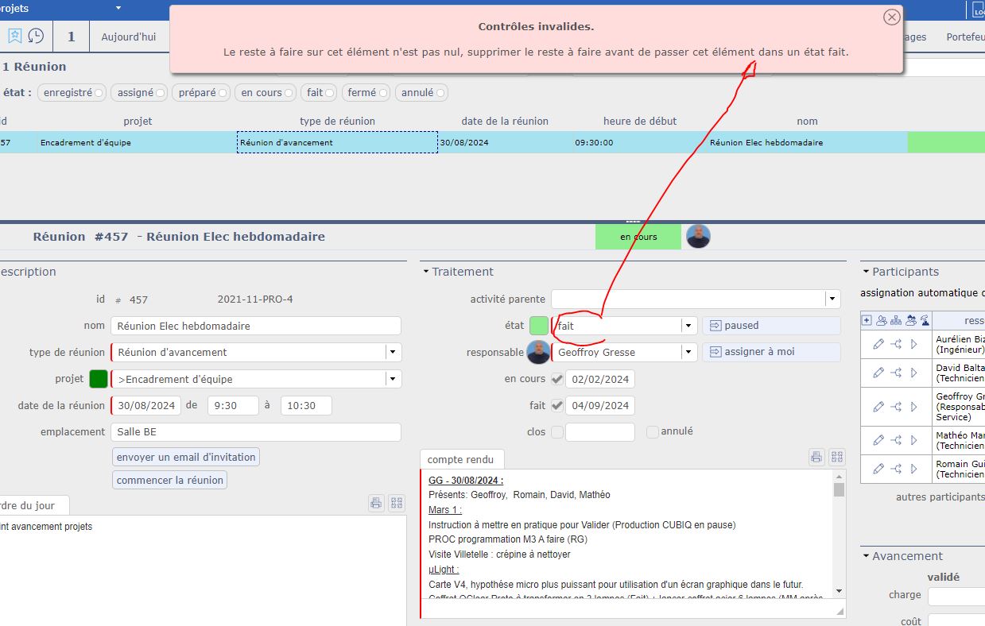Click the print icon above compte rendu
The width and height of the screenshot is (985, 626).
tap(816, 457)
